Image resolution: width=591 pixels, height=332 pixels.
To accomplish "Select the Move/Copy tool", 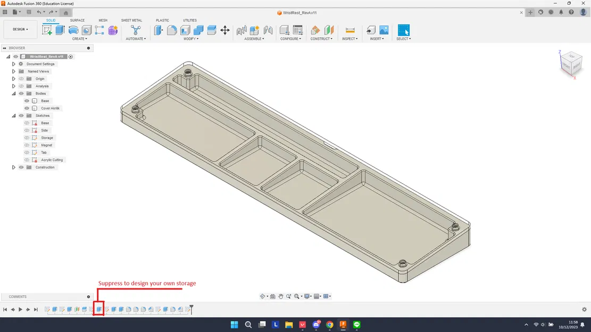I will (225, 30).
